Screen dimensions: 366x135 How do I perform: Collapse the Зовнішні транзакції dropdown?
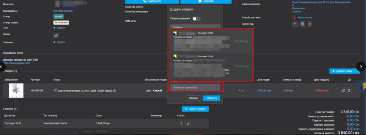(x=195, y=87)
